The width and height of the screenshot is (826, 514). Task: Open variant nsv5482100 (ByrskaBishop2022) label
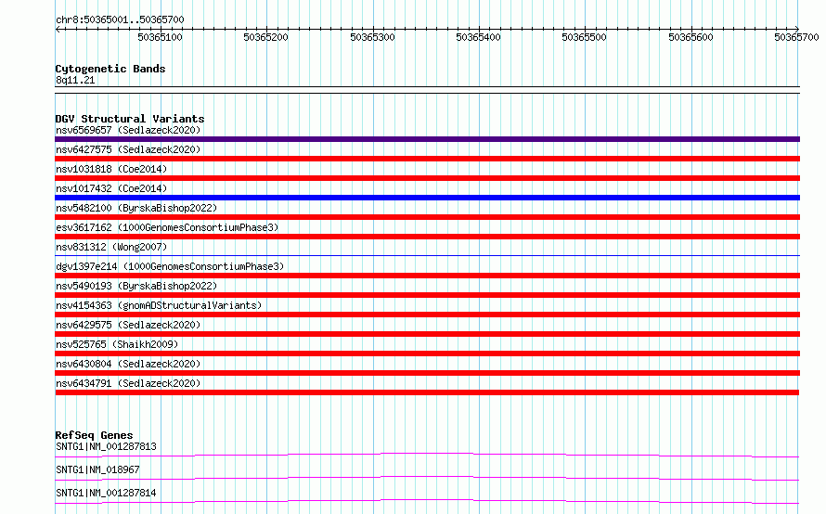point(136,208)
